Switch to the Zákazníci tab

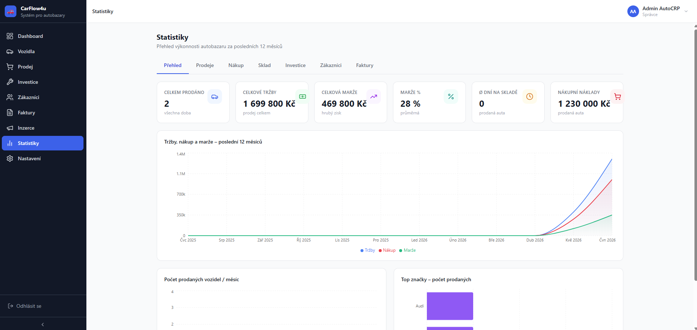click(331, 66)
